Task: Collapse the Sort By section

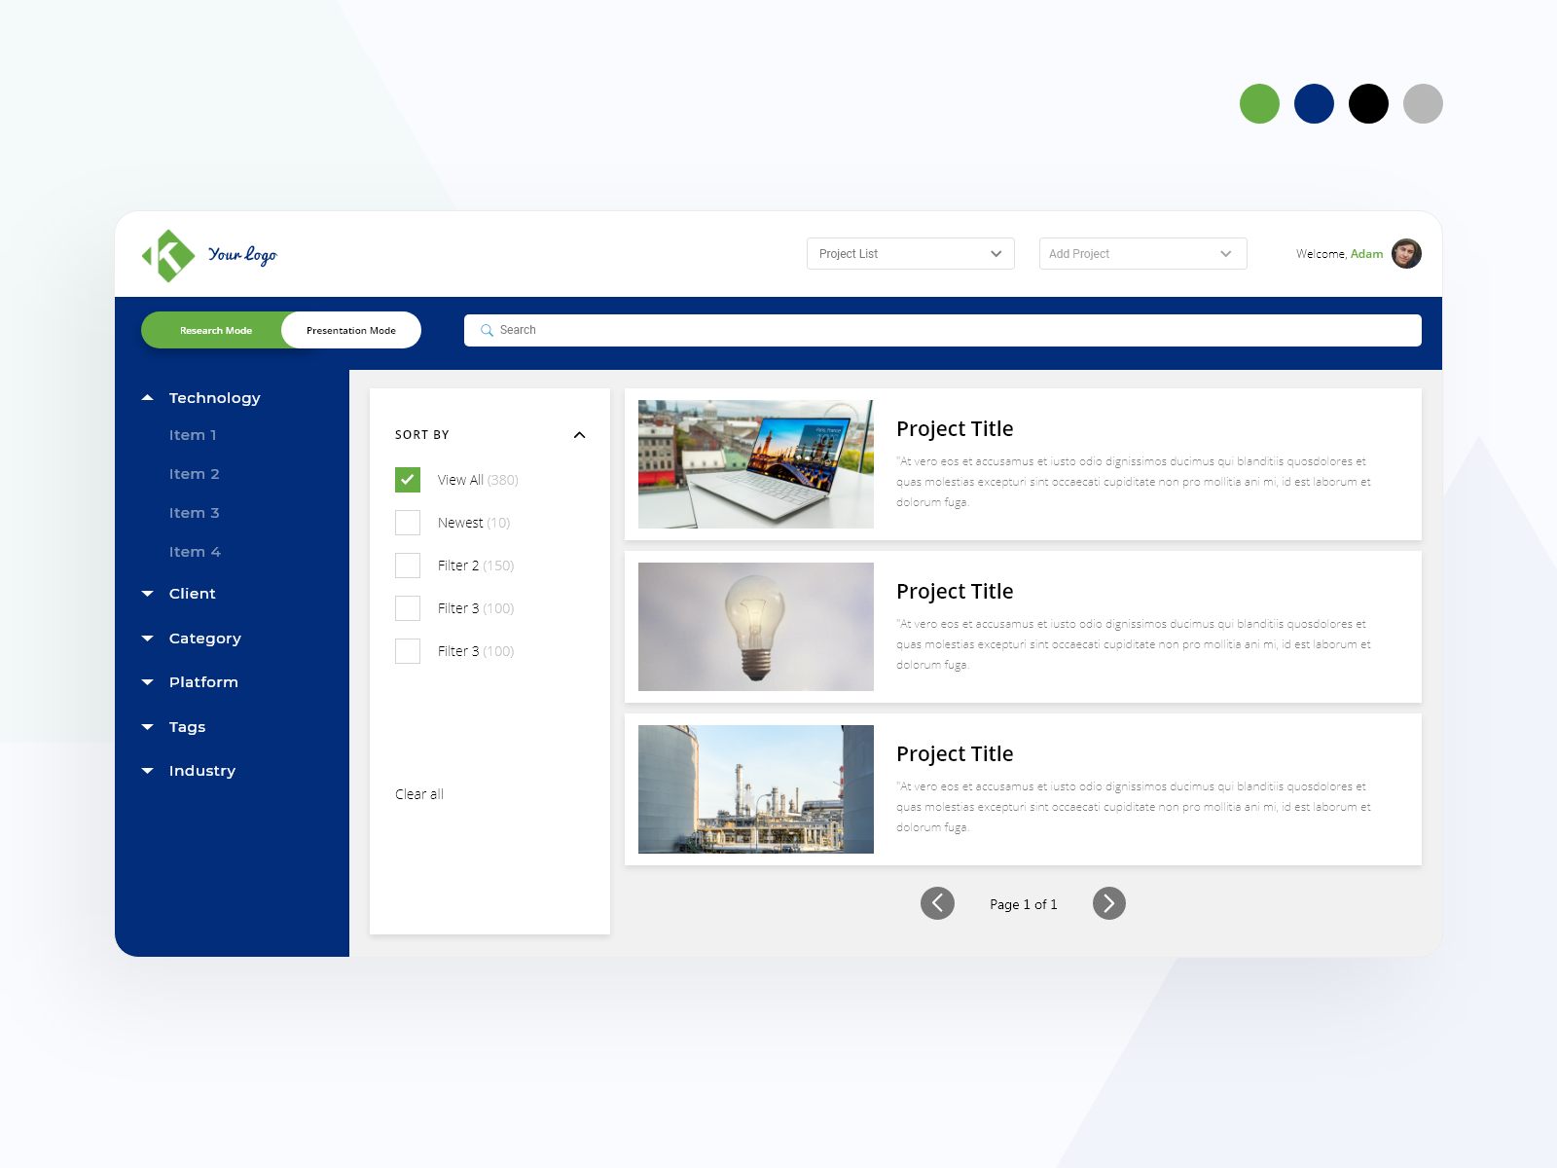Action: (580, 435)
